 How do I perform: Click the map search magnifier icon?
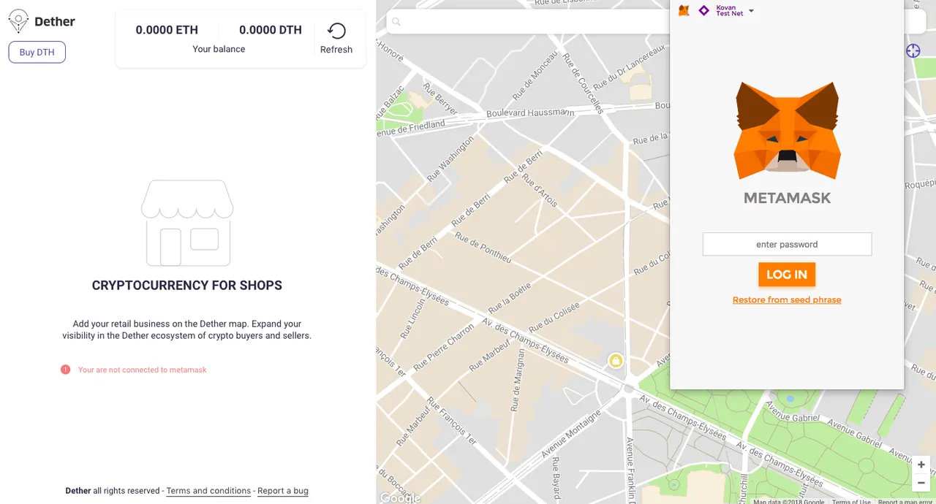[x=396, y=22]
